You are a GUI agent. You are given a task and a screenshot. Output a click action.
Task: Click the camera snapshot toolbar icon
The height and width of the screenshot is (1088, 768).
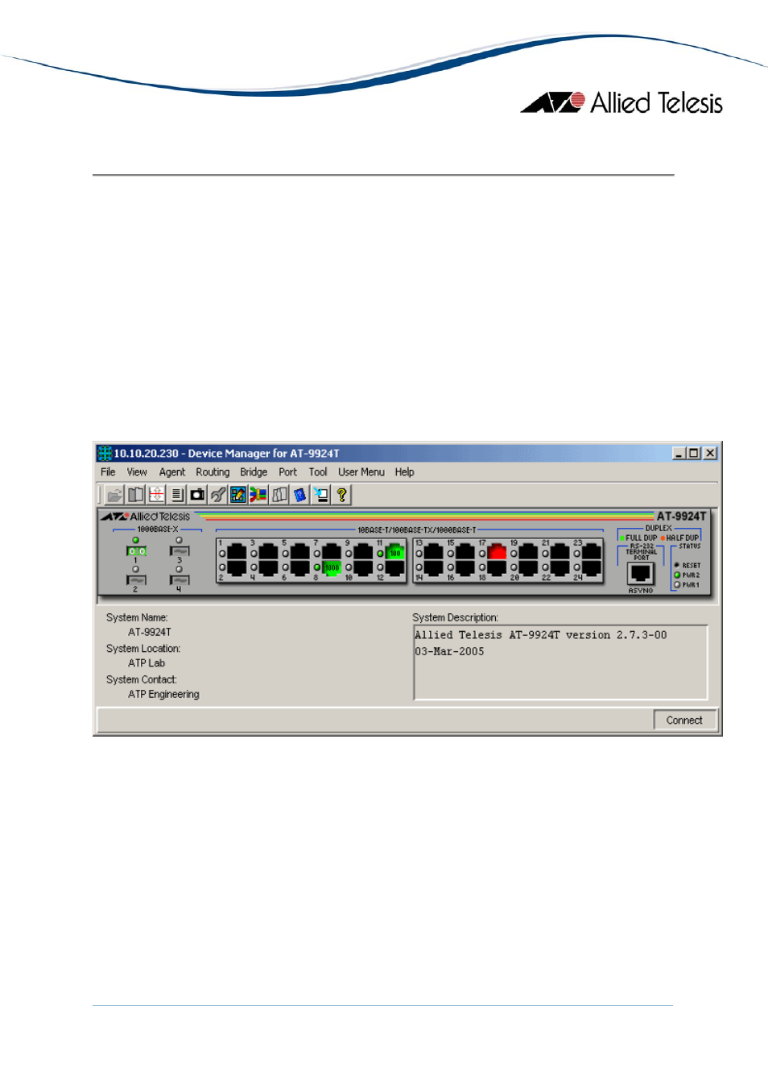pyautogui.click(x=197, y=495)
